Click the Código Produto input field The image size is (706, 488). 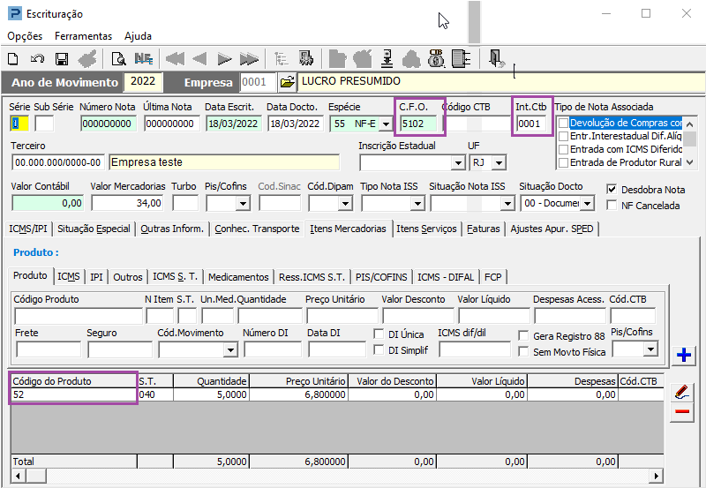tap(79, 316)
